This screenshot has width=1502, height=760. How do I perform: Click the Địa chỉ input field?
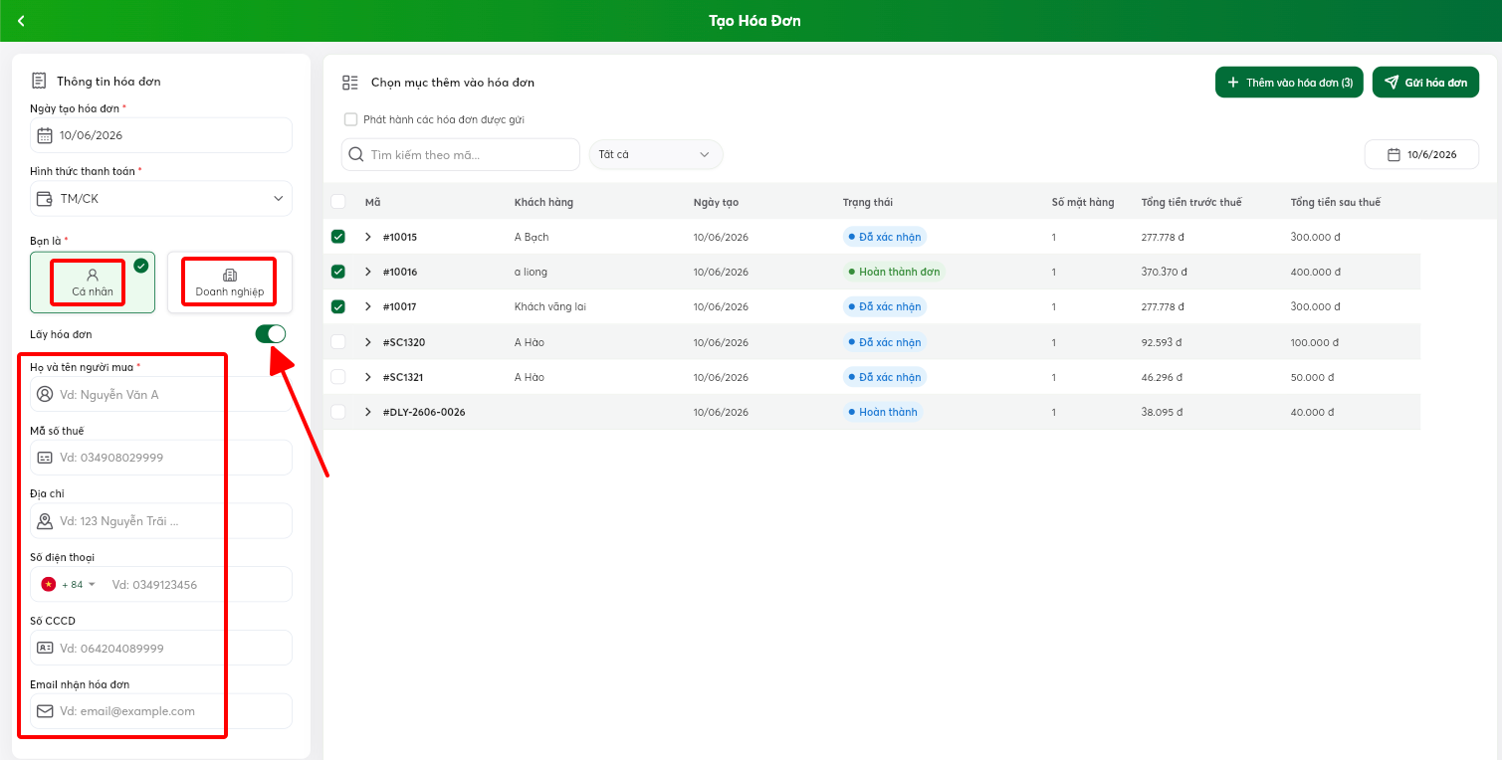(x=161, y=521)
